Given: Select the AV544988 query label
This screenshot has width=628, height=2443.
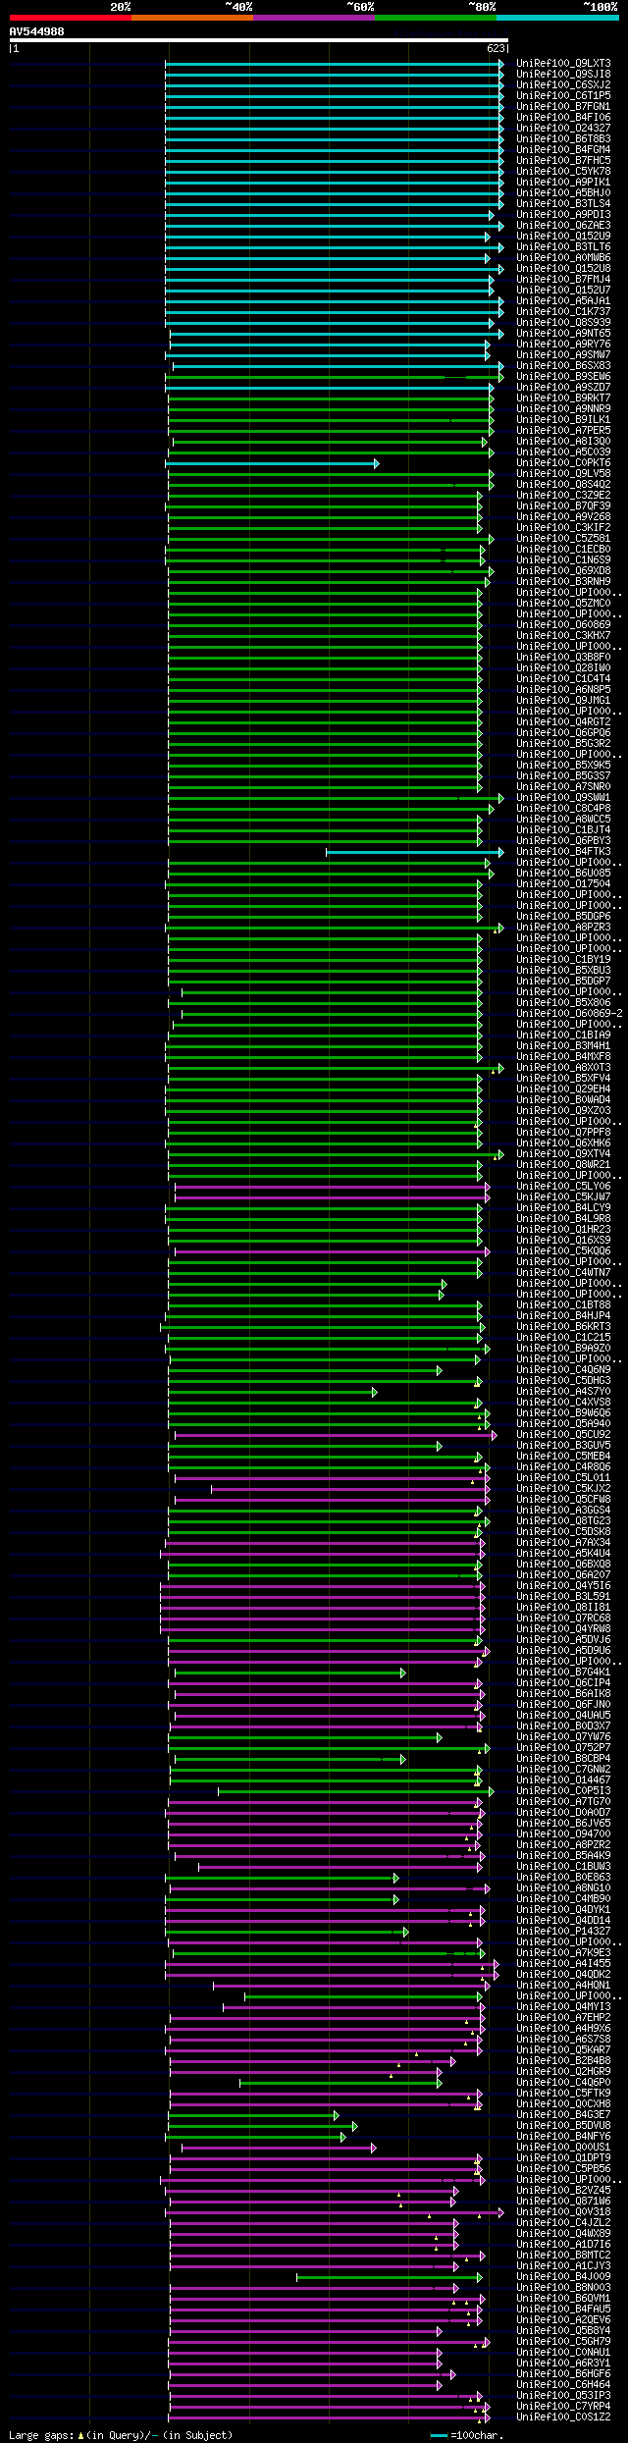Looking at the screenshot, I should (x=37, y=31).
